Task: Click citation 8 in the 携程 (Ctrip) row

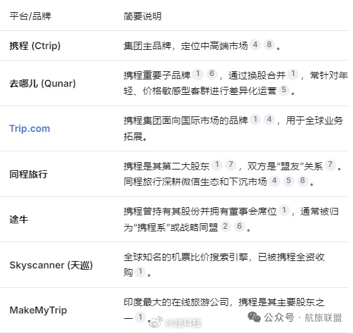Action: [269, 44]
